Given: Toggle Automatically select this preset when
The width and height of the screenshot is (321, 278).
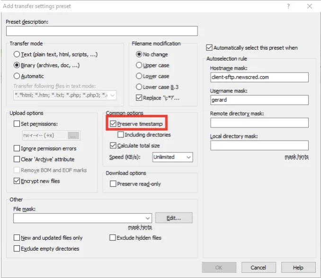Looking at the screenshot, I should pos(209,47).
